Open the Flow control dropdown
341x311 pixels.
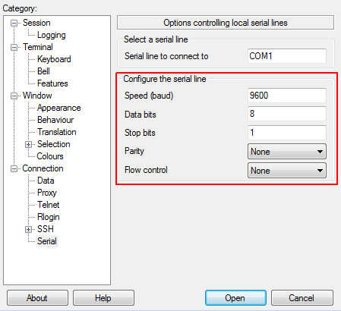tap(287, 171)
